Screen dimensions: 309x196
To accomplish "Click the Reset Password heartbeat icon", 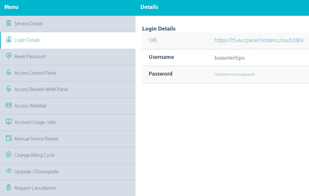I will click(x=9, y=56).
